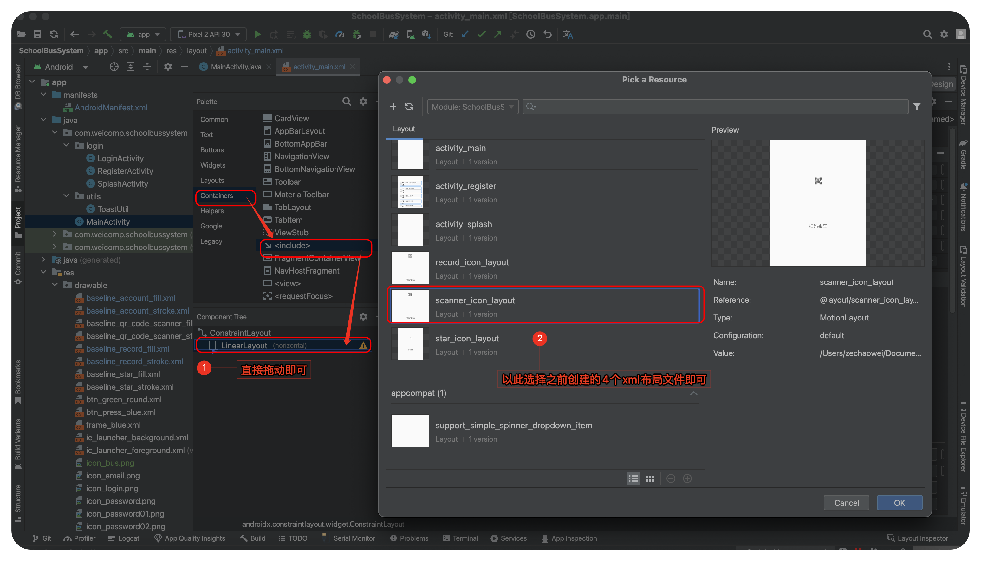Select <include> in the palette list
981x561 pixels.
[292, 246]
